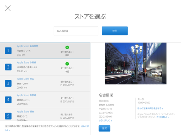Click phone number 052-2382400
This screenshot has width=181, height=135.
pyautogui.click(x=105, y=116)
